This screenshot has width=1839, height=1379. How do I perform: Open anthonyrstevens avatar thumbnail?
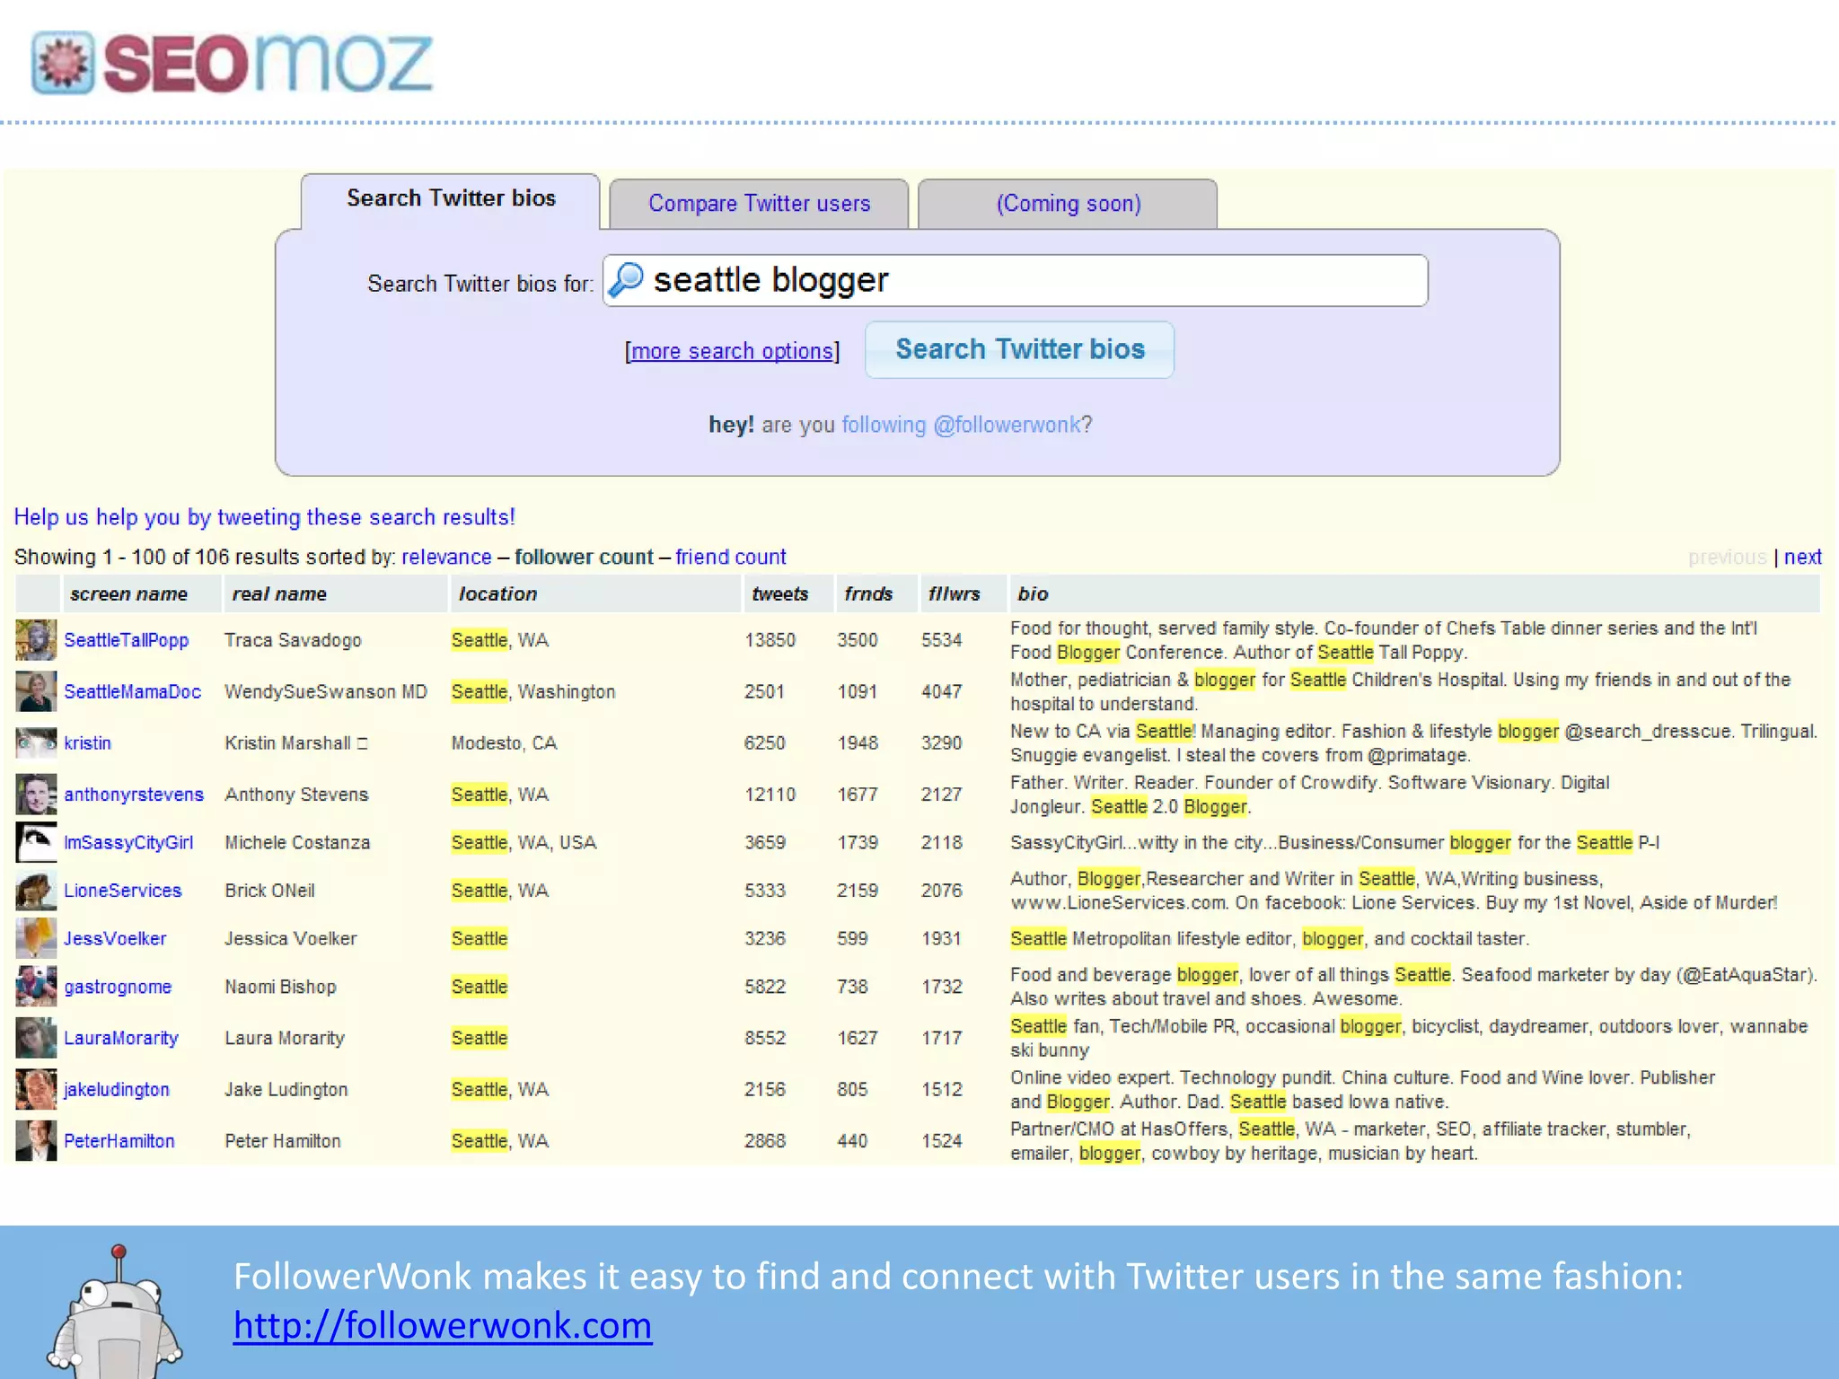click(36, 794)
